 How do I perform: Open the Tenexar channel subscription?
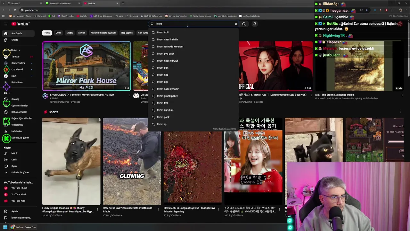coord(18,57)
